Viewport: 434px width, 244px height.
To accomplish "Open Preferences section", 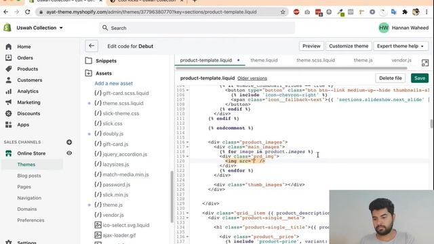I will click(31, 220).
